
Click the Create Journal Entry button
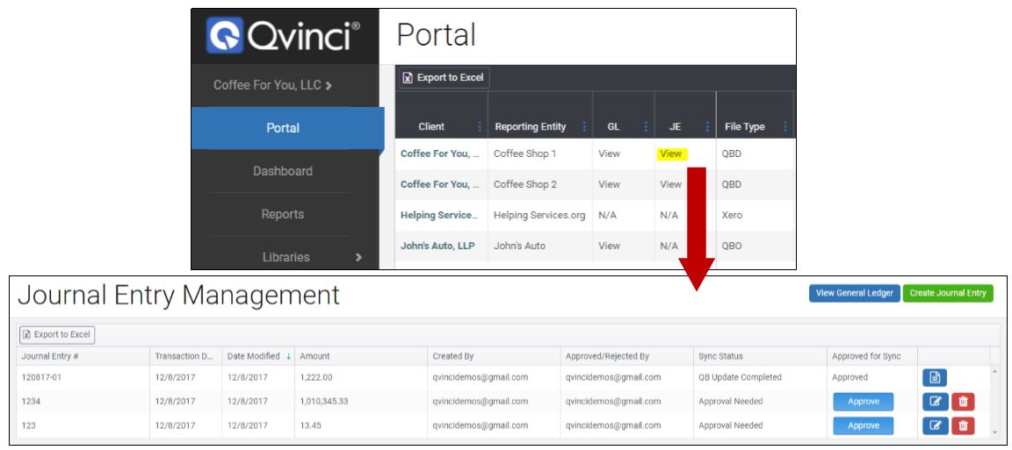(x=947, y=293)
